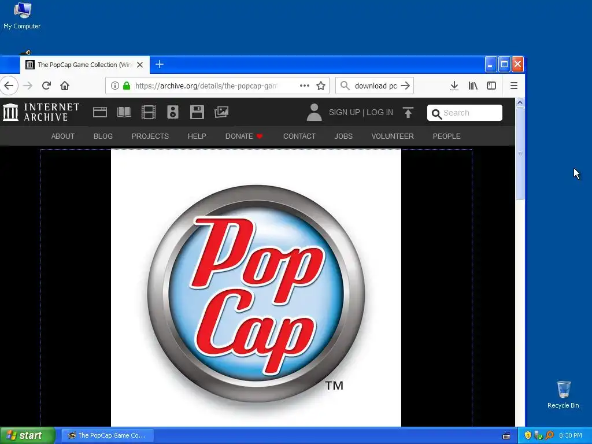
Task: Click the browser search box text
Action: [376, 86]
